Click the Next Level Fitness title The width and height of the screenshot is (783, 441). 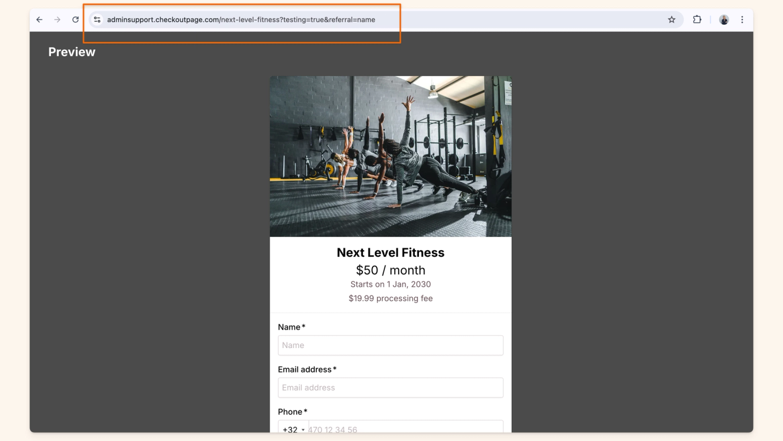tap(390, 252)
